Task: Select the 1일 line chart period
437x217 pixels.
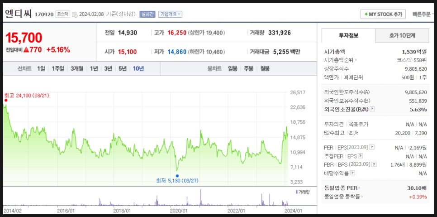Action: pyautogui.click(x=41, y=68)
